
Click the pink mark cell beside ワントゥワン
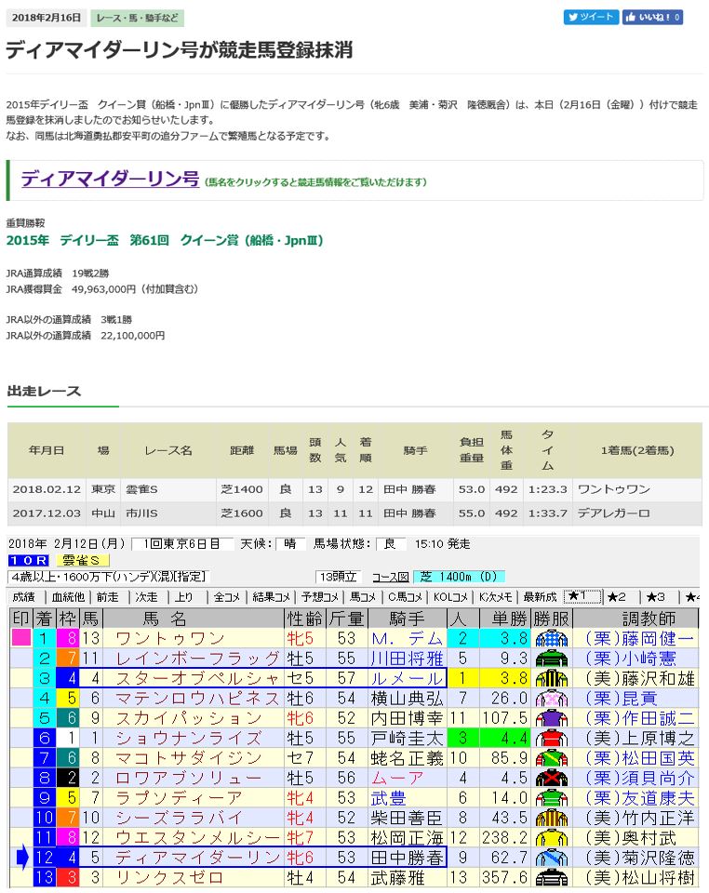coord(21,638)
